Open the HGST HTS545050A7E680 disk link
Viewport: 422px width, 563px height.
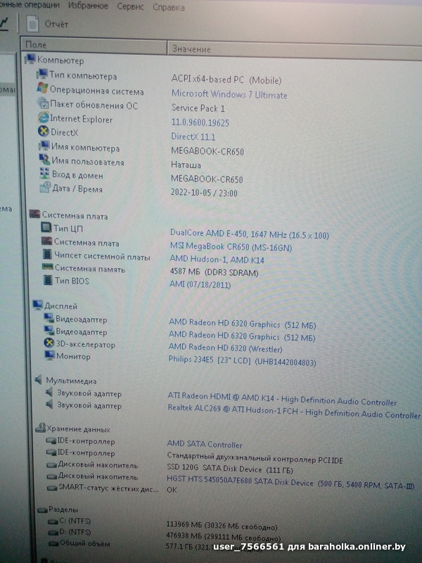(290, 483)
